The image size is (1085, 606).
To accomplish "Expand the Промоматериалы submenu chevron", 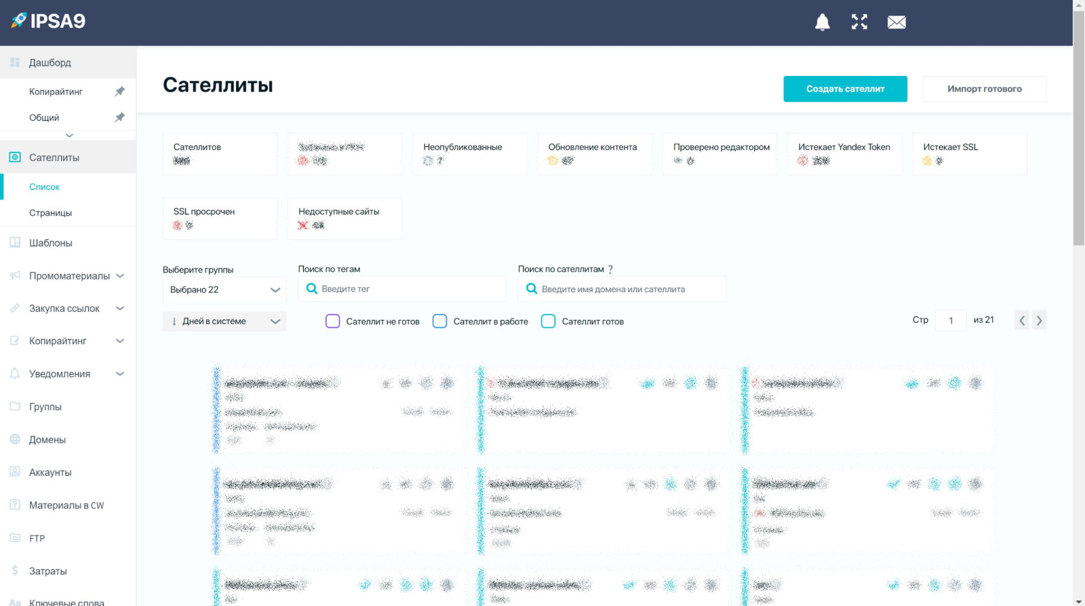I will [120, 276].
